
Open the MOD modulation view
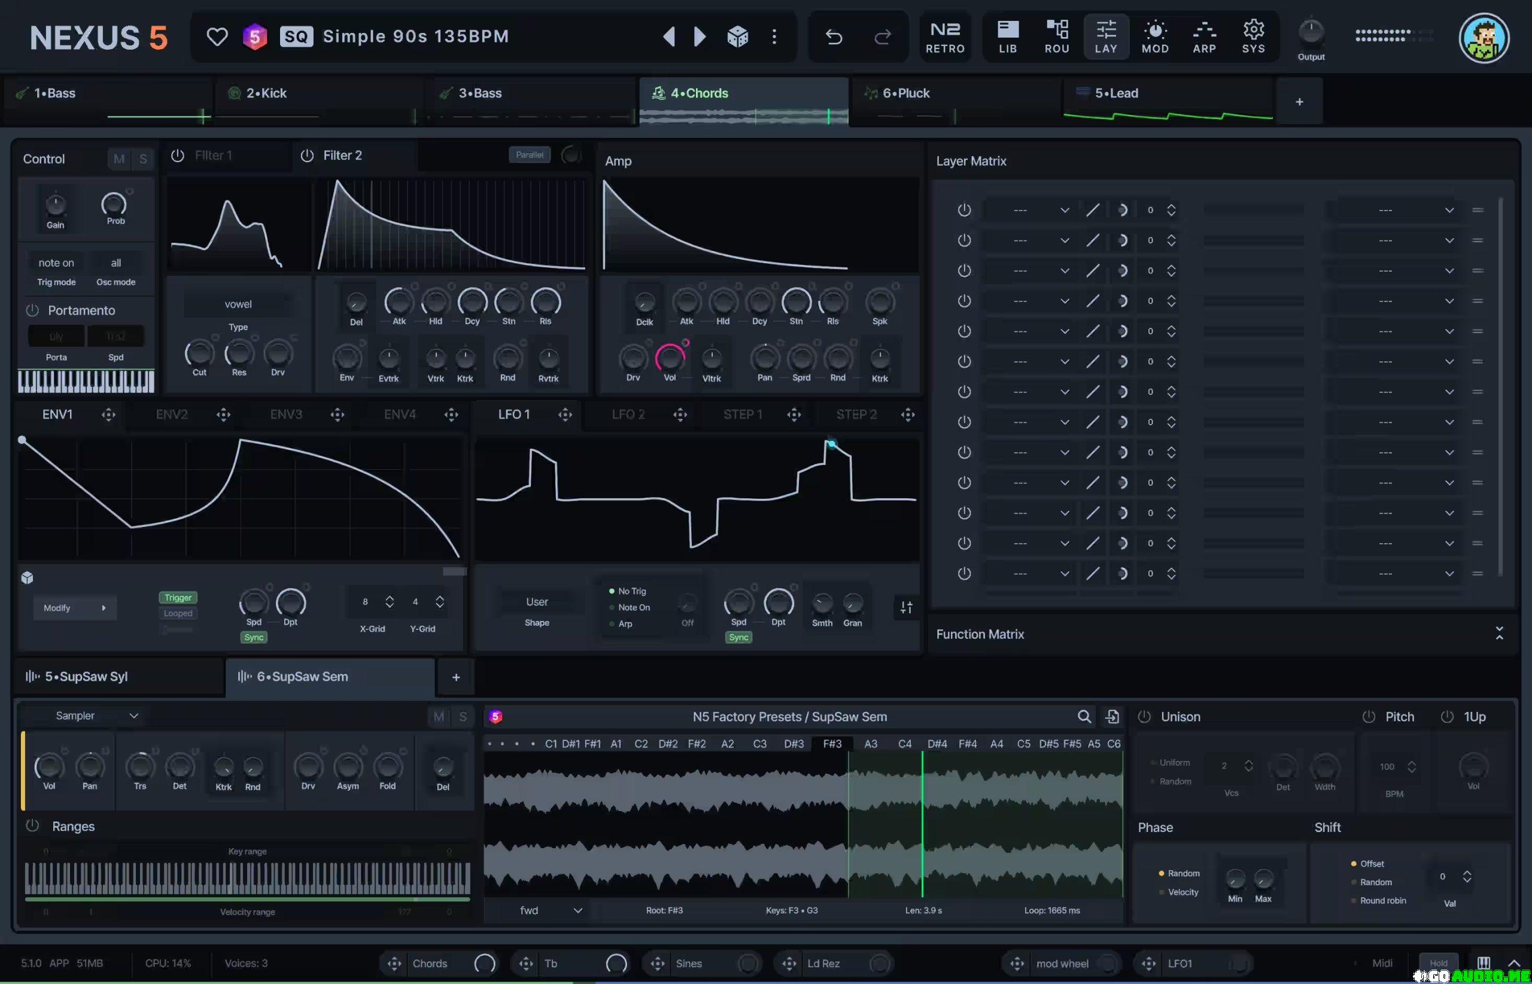pos(1155,37)
